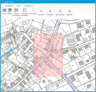Select the KARTE ribbon tab
Image resolution: width=96 pixels, height=92 pixels.
(19, 6)
